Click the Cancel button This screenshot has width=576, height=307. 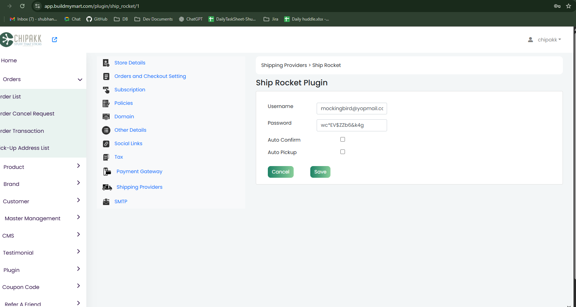coord(281,172)
